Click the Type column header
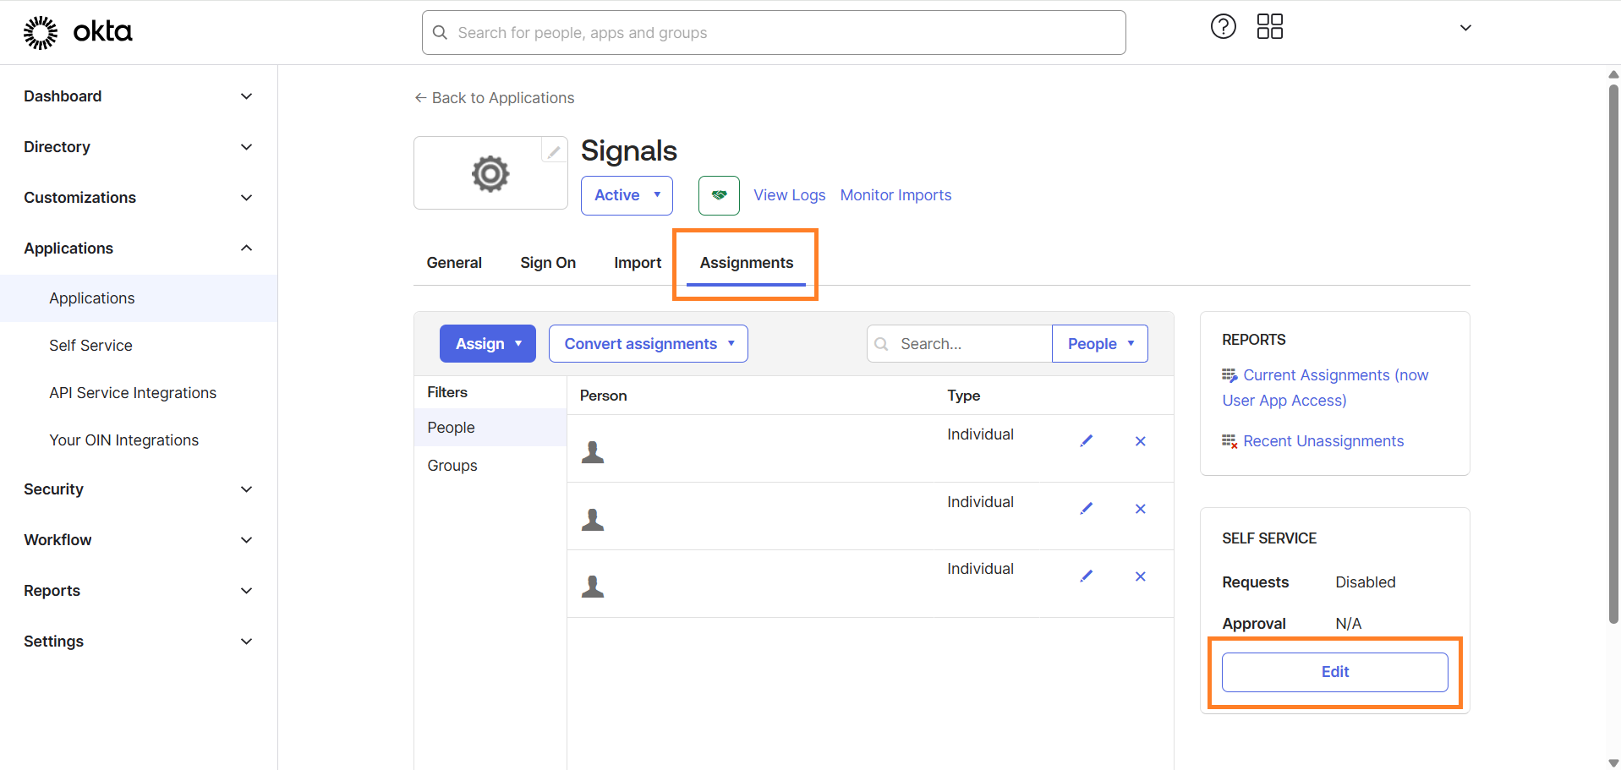Screen dimensions: 1621x770 963,396
